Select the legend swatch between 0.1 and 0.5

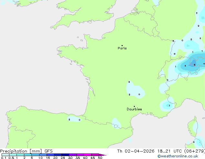point(5,155)
